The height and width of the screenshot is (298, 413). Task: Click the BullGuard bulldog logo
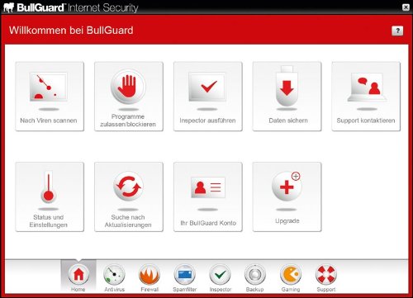point(8,7)
